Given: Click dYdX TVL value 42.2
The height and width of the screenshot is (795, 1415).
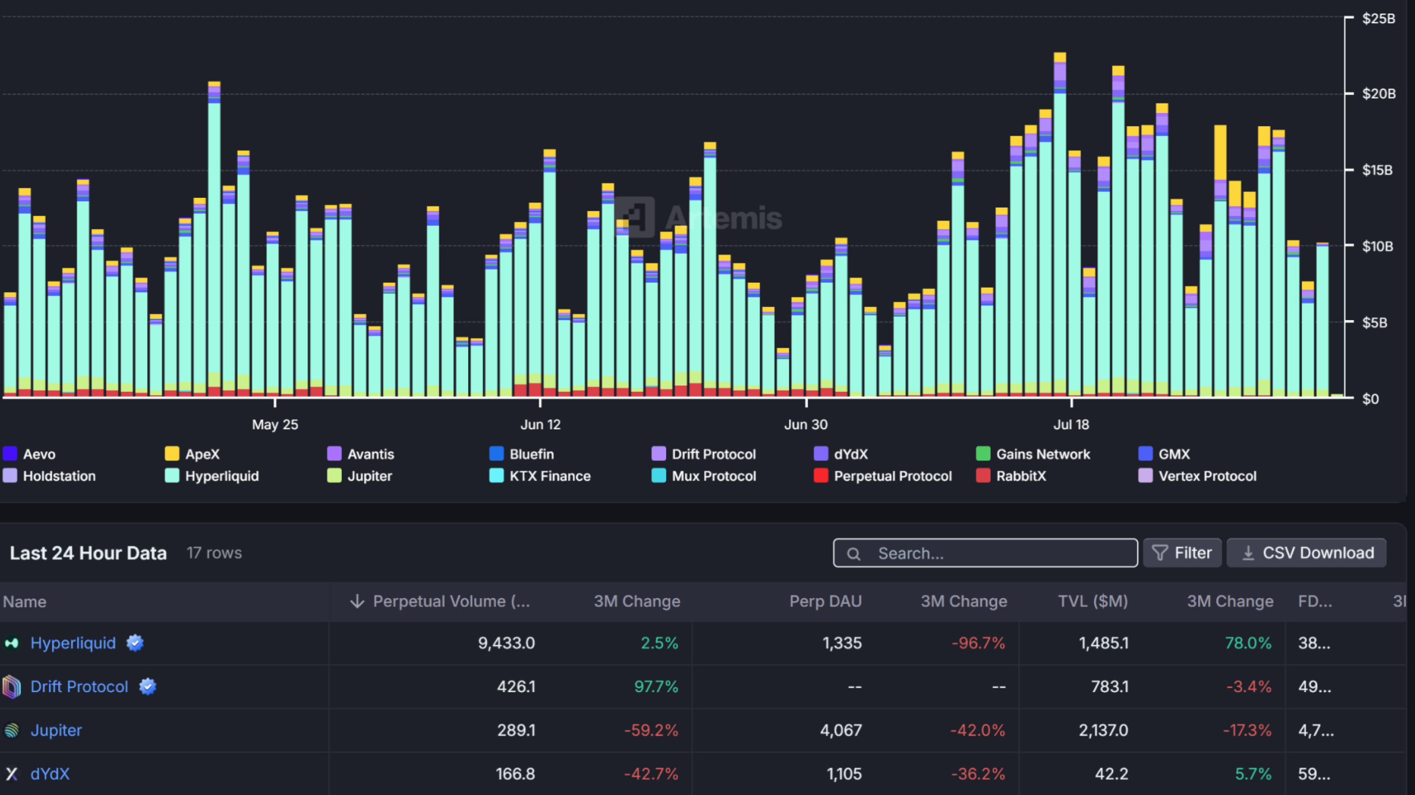Looking at the screenshot, I should (x=1112, y=774).
